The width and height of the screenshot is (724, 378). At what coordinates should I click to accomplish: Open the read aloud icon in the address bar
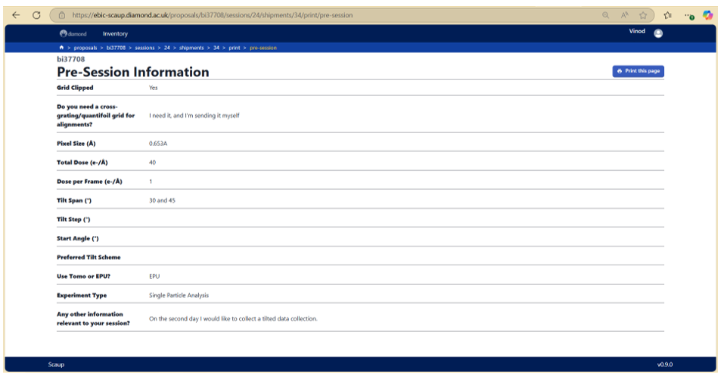point(624,15)
